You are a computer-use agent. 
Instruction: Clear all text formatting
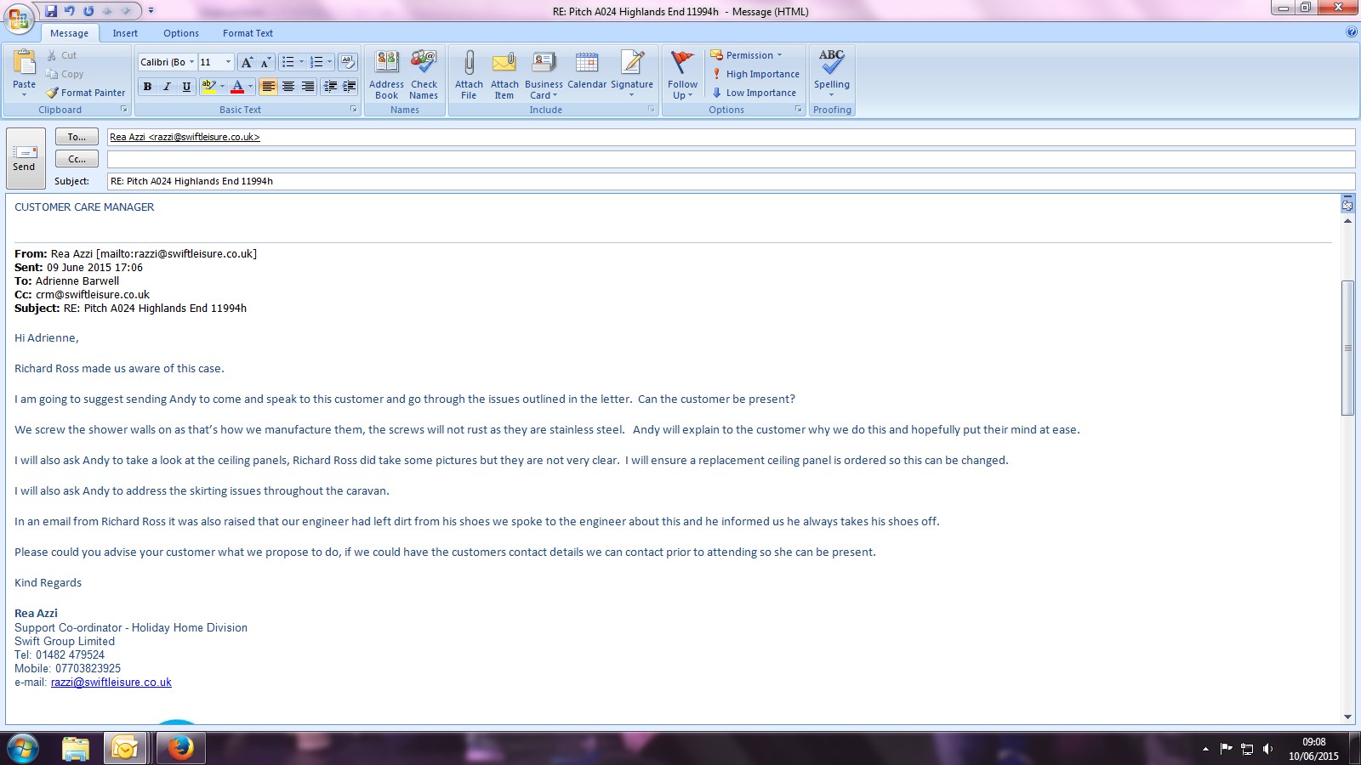coord(347,62)
